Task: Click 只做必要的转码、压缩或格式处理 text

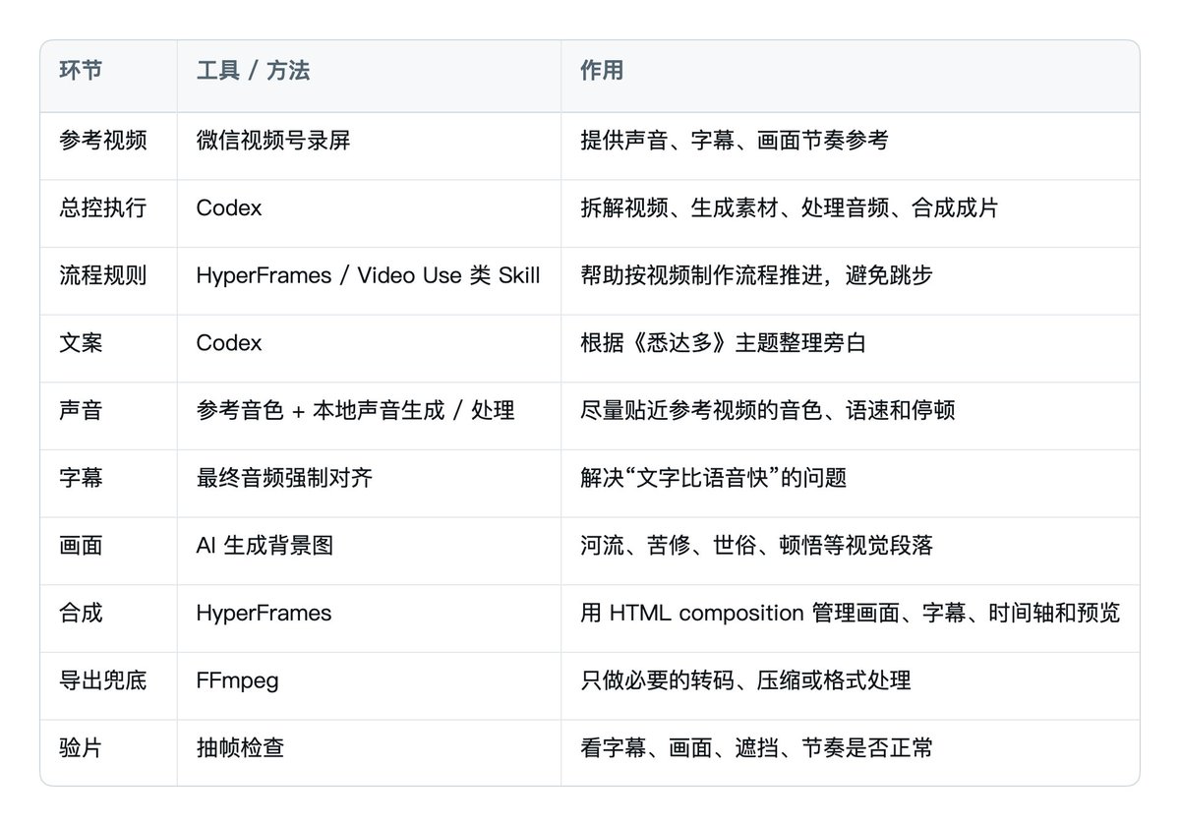Action: pos(745,680)
